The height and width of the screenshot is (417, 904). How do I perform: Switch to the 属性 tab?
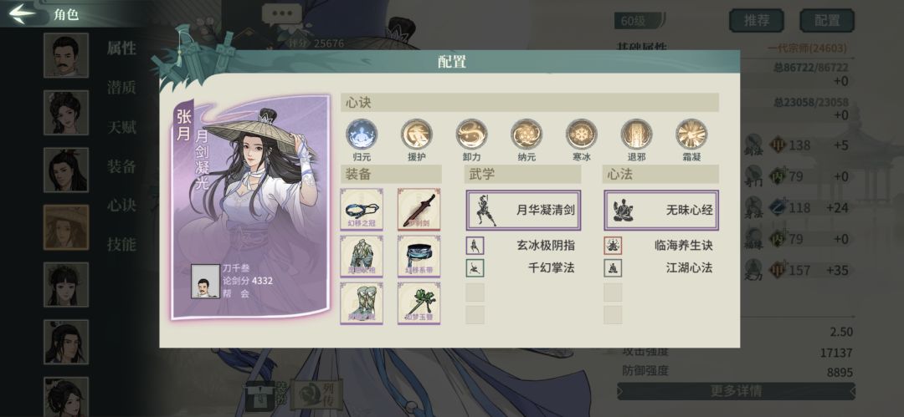click(121, 48)
